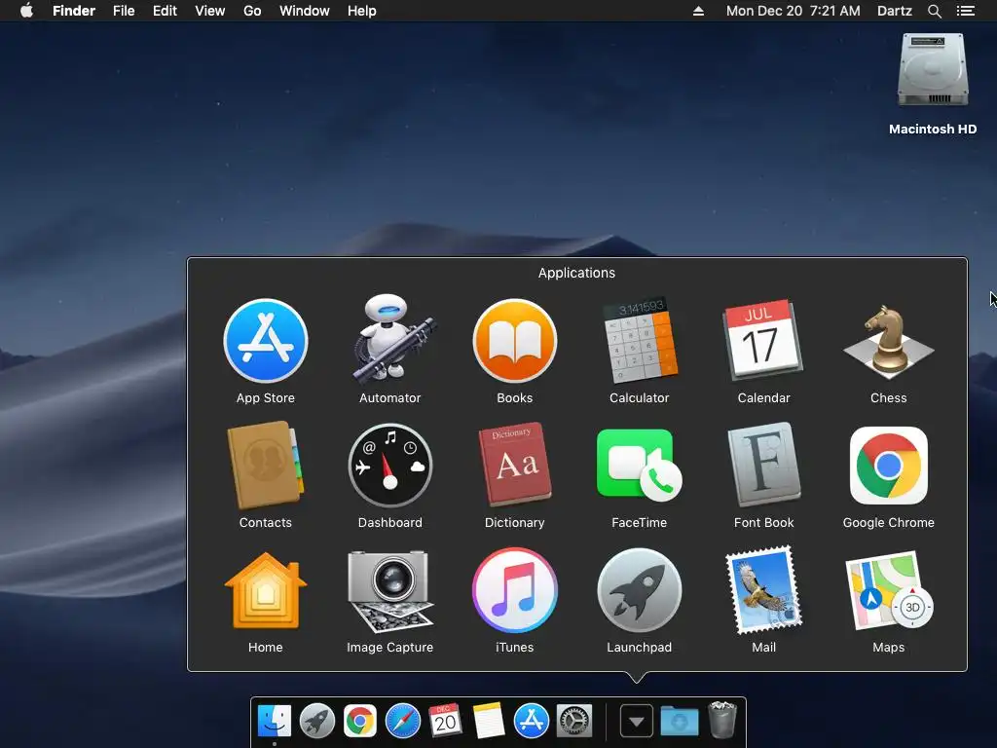
Task: Open the Trash in the Dock
Action: click(721, 720)
